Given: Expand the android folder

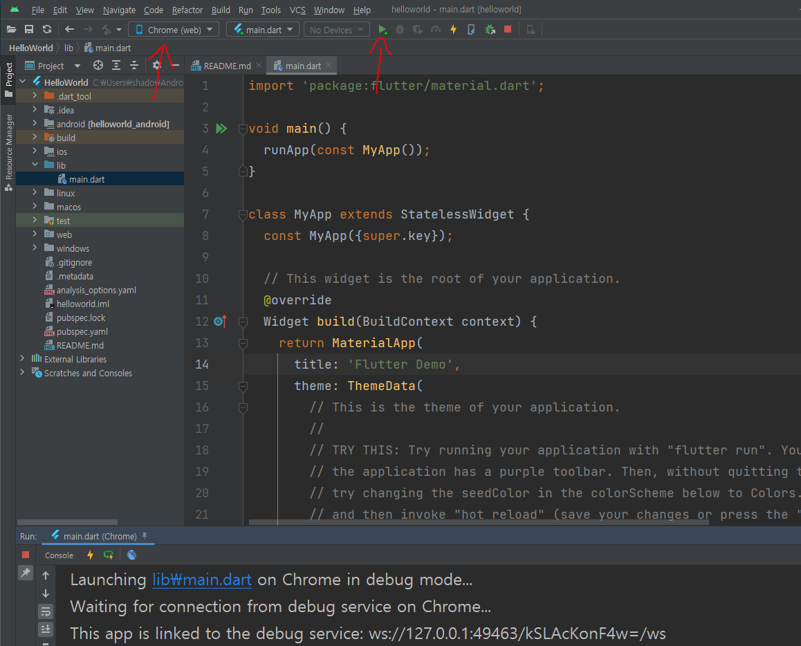Looking at the screenshot, I should tap(35, 124).
